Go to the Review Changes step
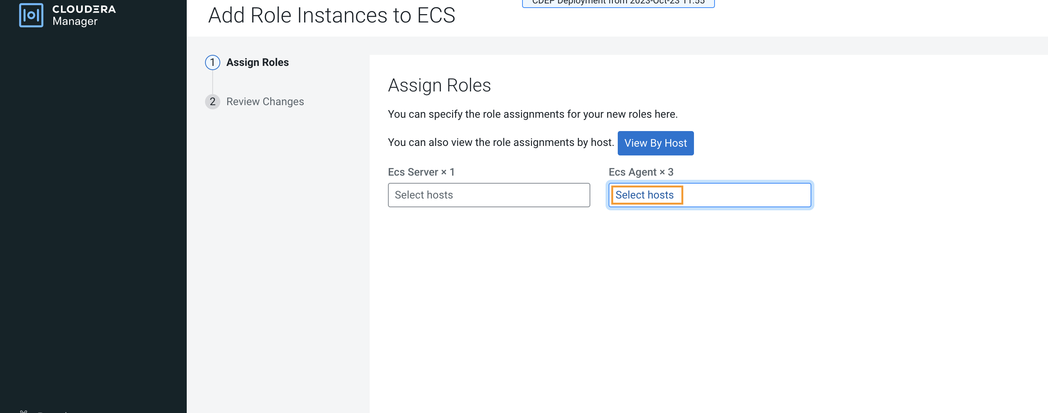This screenshot has width=1048, height=413. pyautogui.click(x=265, y=101)
